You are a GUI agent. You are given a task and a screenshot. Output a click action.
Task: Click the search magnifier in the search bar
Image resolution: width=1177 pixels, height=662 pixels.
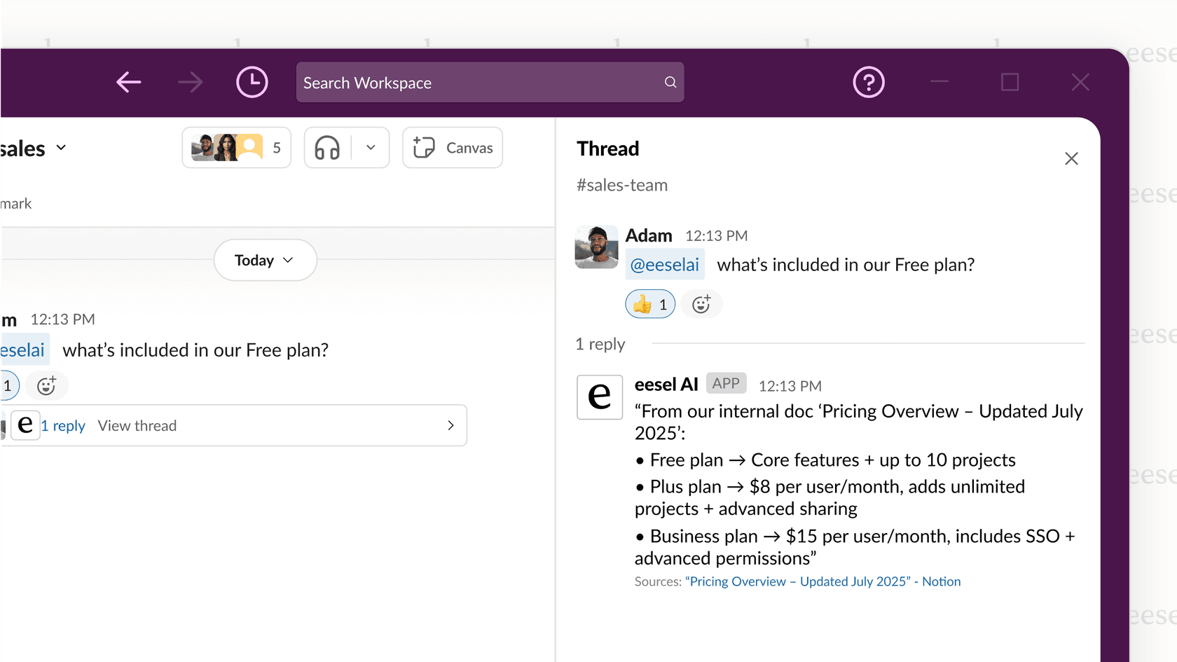click(x=670, y=82)
